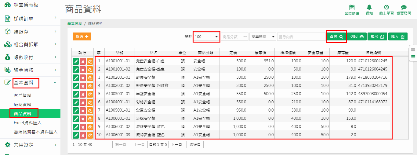417x155 pixels.
Task: Select cell 全罩安全帽
Action: point(154,110)
